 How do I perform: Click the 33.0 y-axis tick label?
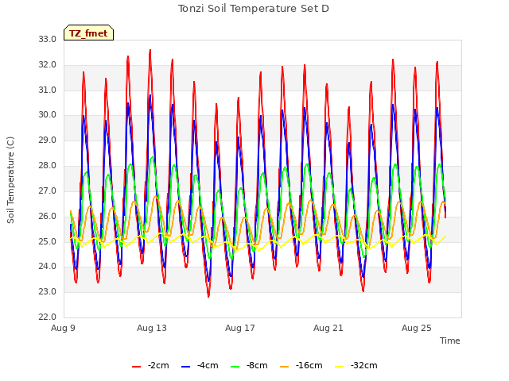click(48, 39)
